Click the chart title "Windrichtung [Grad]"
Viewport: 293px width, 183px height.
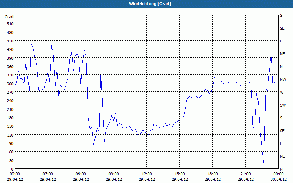pos(150,4)
